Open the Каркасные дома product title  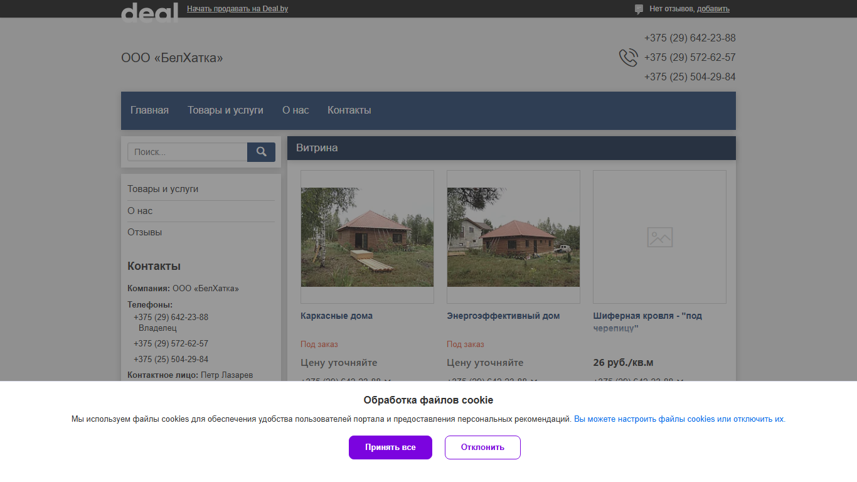pyautogui.click(x=336, y=316)
